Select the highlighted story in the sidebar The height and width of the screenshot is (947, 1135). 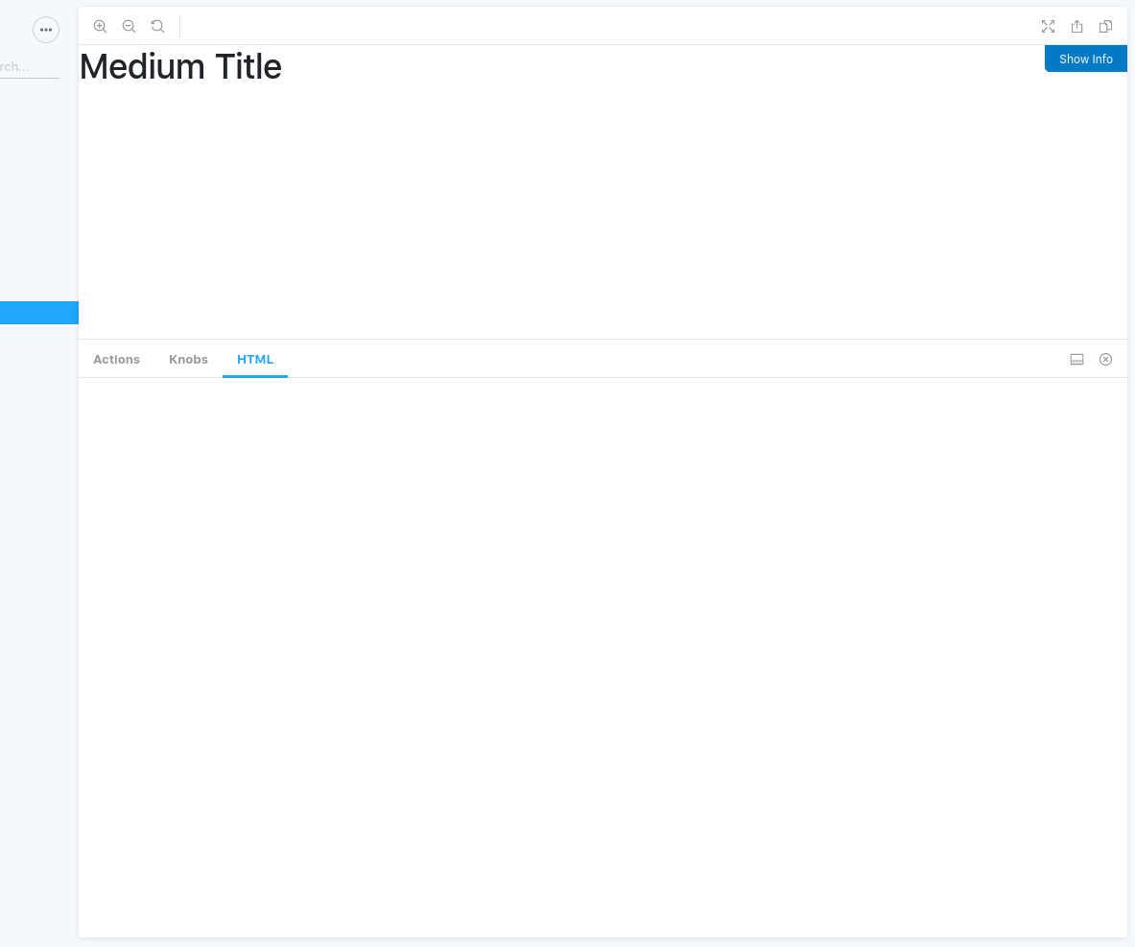coord(38,312)
